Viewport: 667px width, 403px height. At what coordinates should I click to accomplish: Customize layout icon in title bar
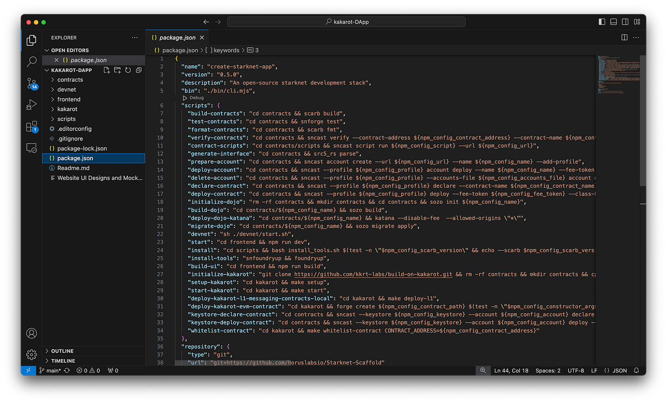point(637,22)
